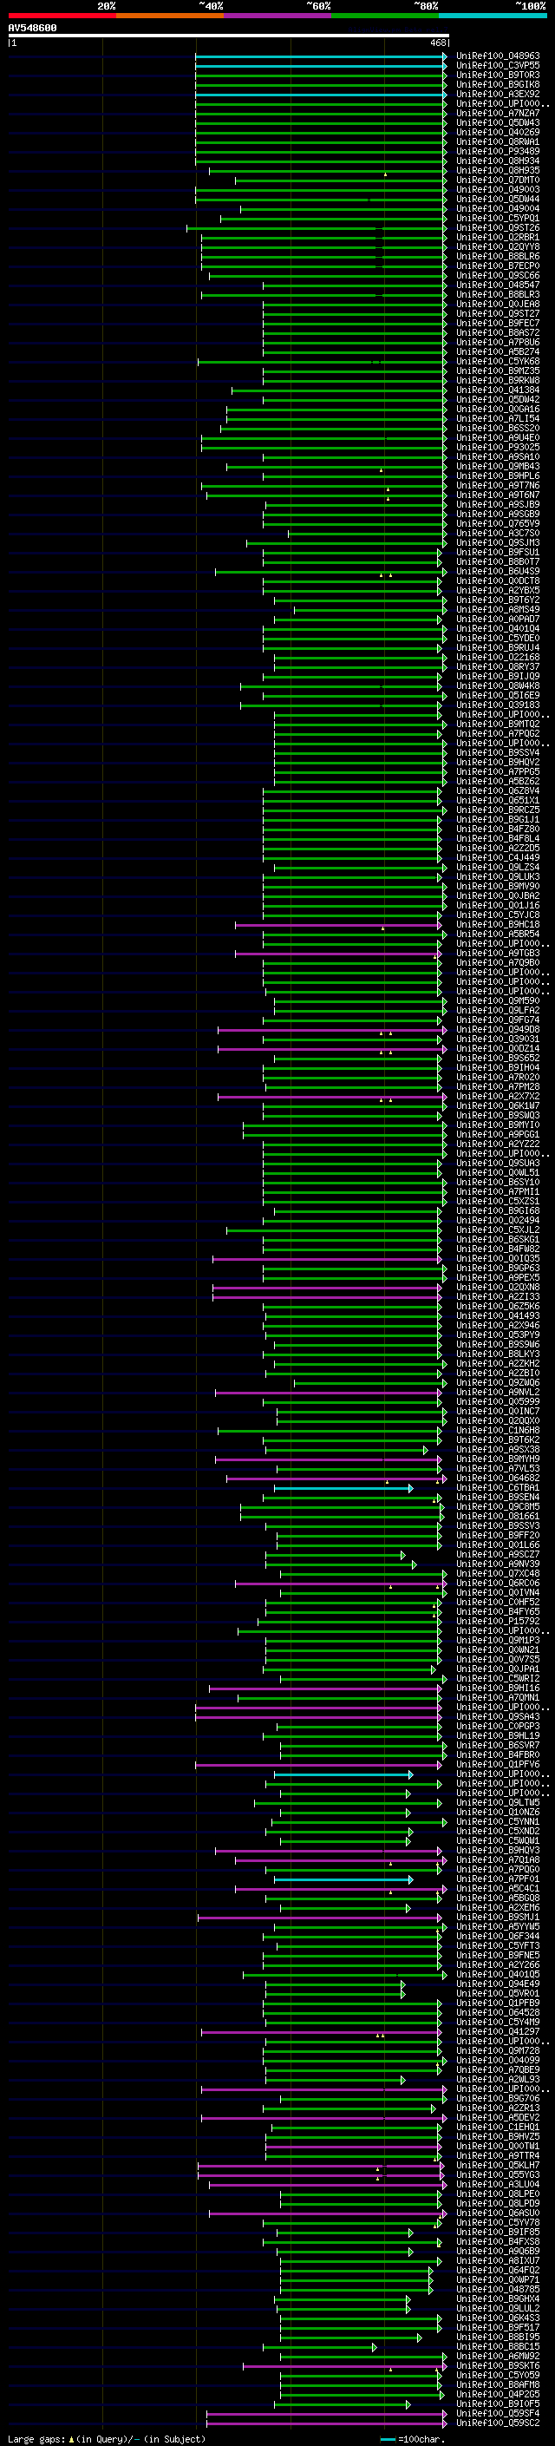555x2446 pixels.
Task: Select hit label UniRef100_Q9ST26
Action: point(497,228)
